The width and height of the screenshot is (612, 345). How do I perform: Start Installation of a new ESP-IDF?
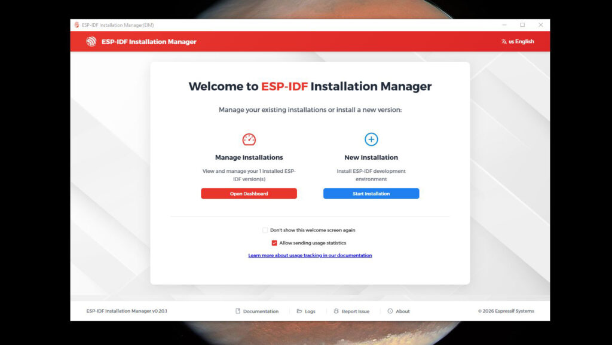pyautogui.click(x=371, y=194)
